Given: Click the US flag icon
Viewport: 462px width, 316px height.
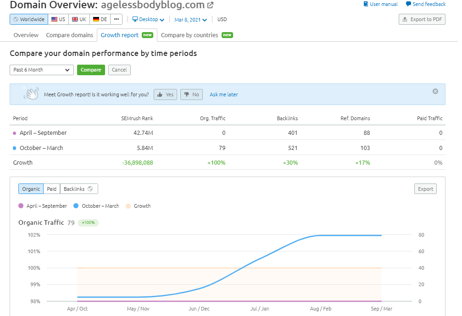Looking at the screenshot, I should click(54, 19).
